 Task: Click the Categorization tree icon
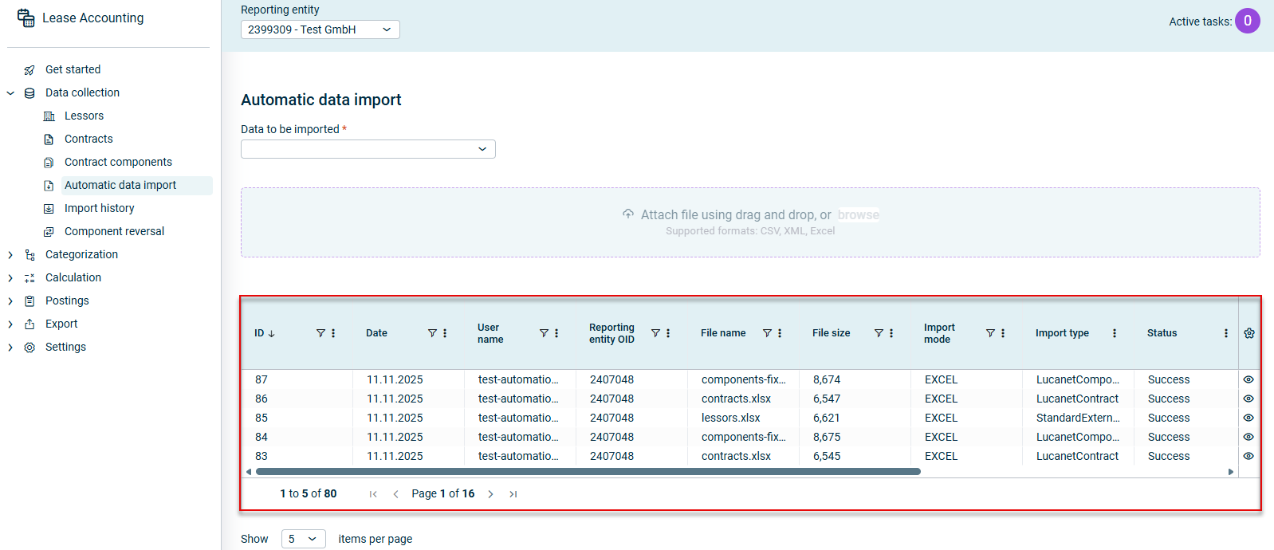29,255
